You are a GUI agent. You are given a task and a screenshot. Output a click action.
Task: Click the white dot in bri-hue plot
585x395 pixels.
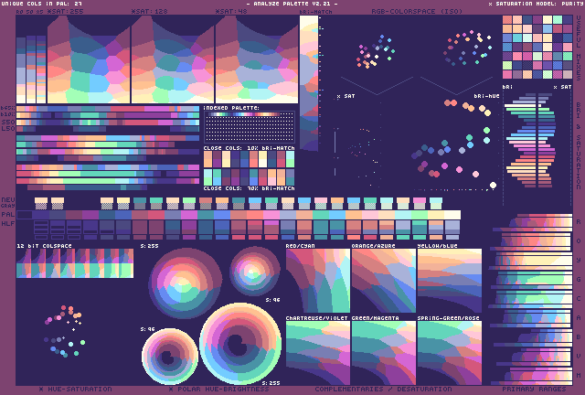(493, 185)
